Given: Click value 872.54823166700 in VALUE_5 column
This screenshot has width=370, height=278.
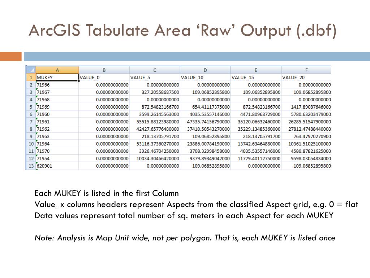Looking at the screenshot, I should [155, 107].
